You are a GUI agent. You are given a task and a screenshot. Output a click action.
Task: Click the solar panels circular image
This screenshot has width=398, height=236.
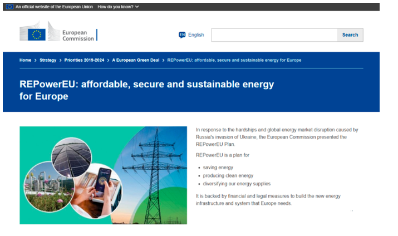tap(71, 158)
